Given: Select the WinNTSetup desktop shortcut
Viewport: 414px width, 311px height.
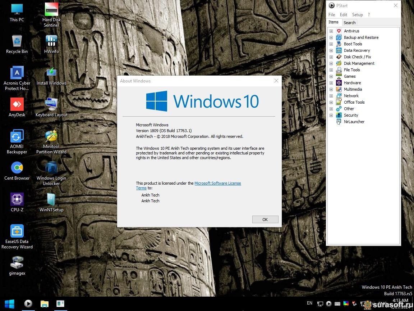Looking at the screenshot, I should click(x=51, y=203).
